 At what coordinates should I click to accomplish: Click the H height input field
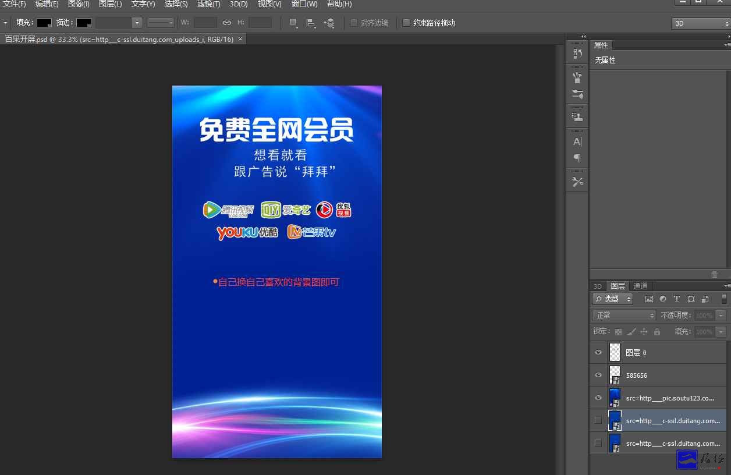coord(260,23)
